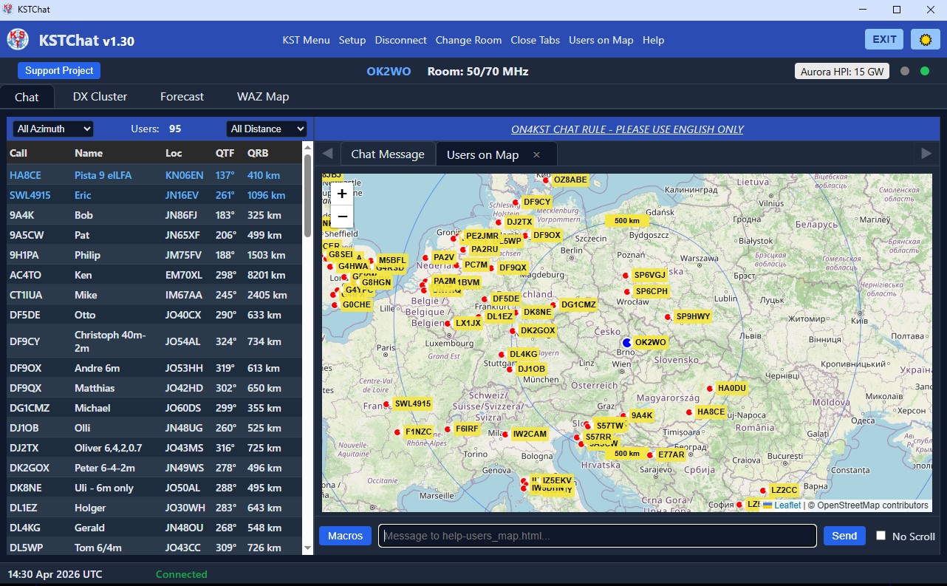Open the WAZ Map tab

(263, 97)
